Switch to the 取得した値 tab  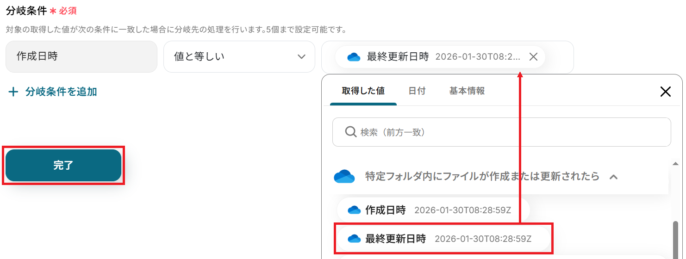click(363, 91)
